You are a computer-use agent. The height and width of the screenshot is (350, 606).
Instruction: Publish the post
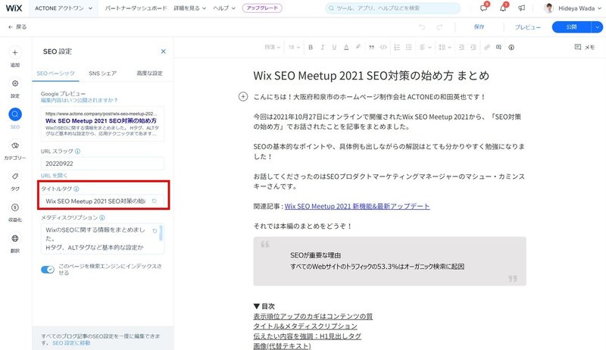[x=572, y=27]
